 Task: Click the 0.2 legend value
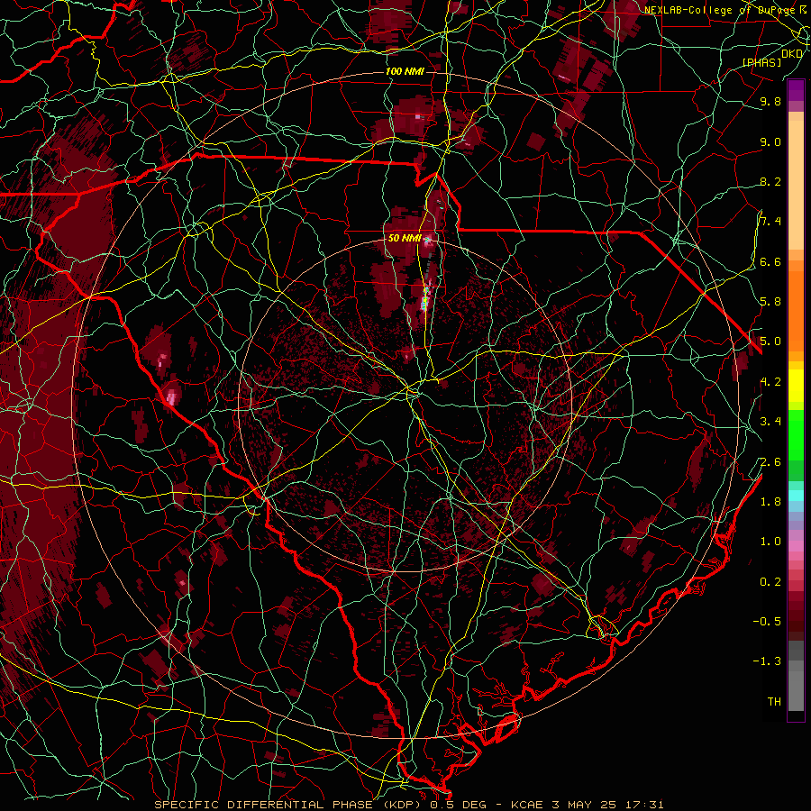click(770, 582)
